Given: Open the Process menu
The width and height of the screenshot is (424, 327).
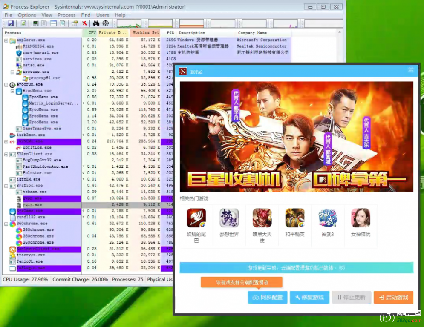Looking at the screenshot, I should [66, 15].
